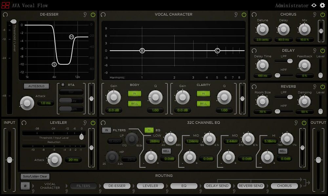Click the DE-ESSER listen ear icon
Viewport: 328px width, 196px height.
(85, 15)
